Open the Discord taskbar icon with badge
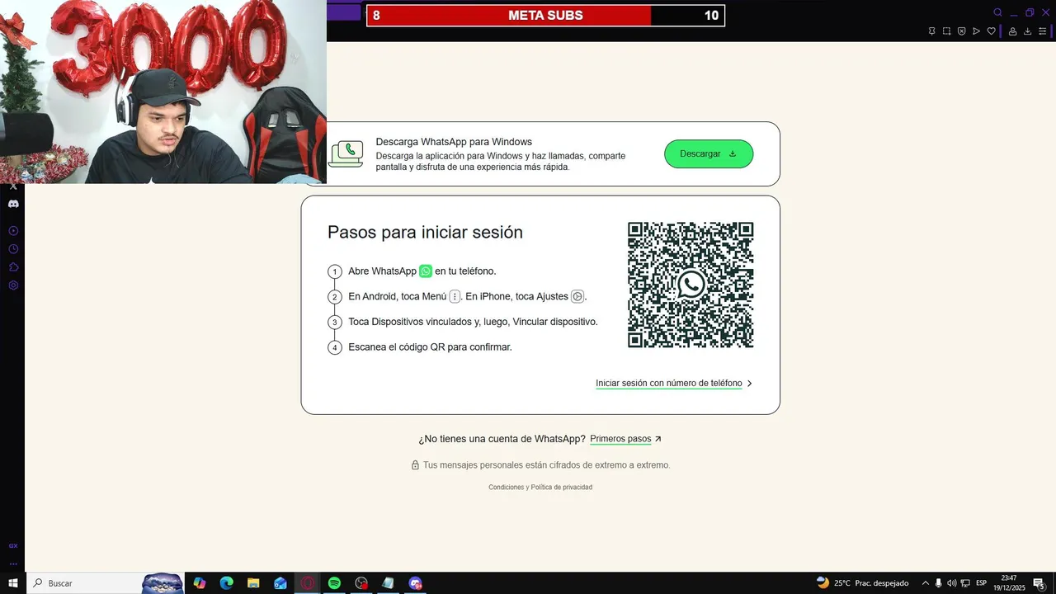 point(415,583)
